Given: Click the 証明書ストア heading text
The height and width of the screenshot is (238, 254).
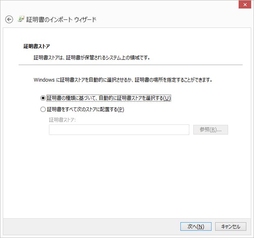Looking at the screenshot, I should click(x=37, y=46).
